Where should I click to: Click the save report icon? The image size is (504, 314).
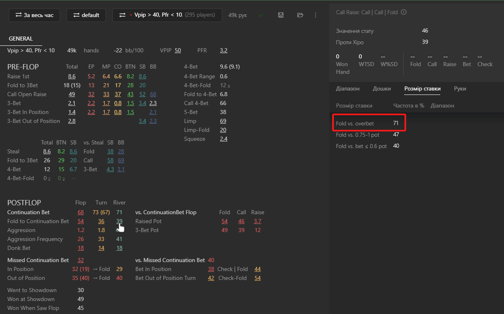[281, 15]
